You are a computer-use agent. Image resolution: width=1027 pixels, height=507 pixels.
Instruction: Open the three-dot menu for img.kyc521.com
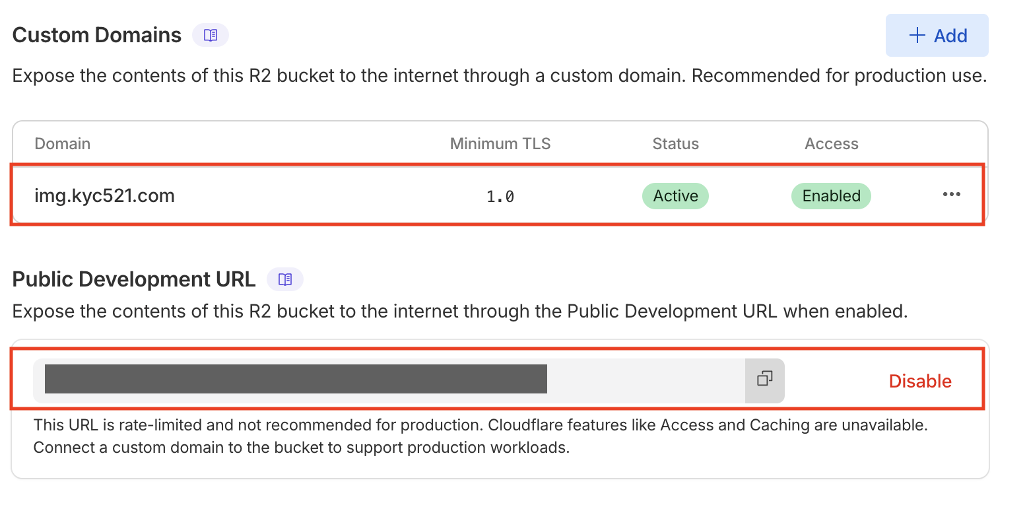click(951, 195)
